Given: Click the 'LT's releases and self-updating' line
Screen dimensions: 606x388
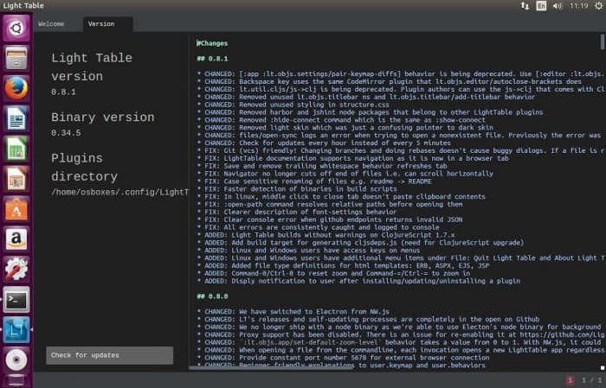Looking at the screenshot, I should coord(368,320).
